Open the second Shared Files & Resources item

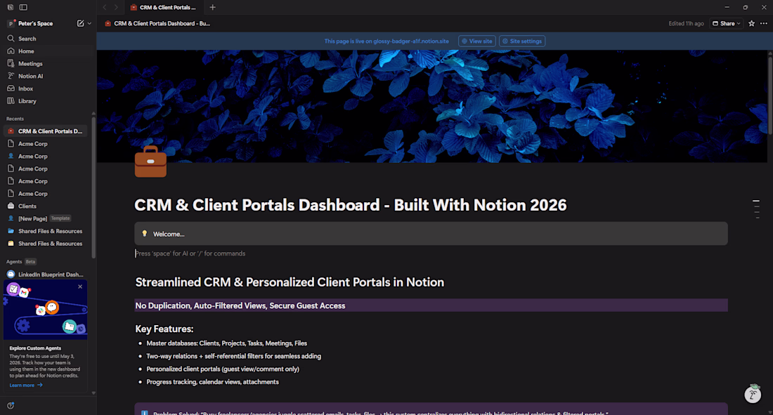tap(46, 244)
